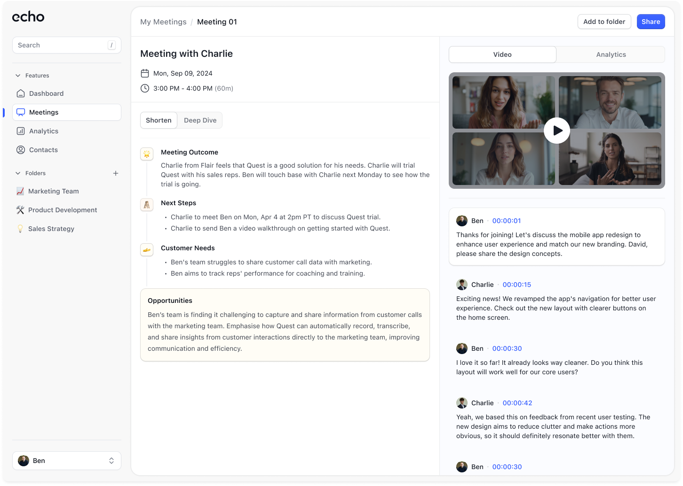Click the Product Development tools icon
This screenshot has width=683, height=486.
[x=20, y=210]
